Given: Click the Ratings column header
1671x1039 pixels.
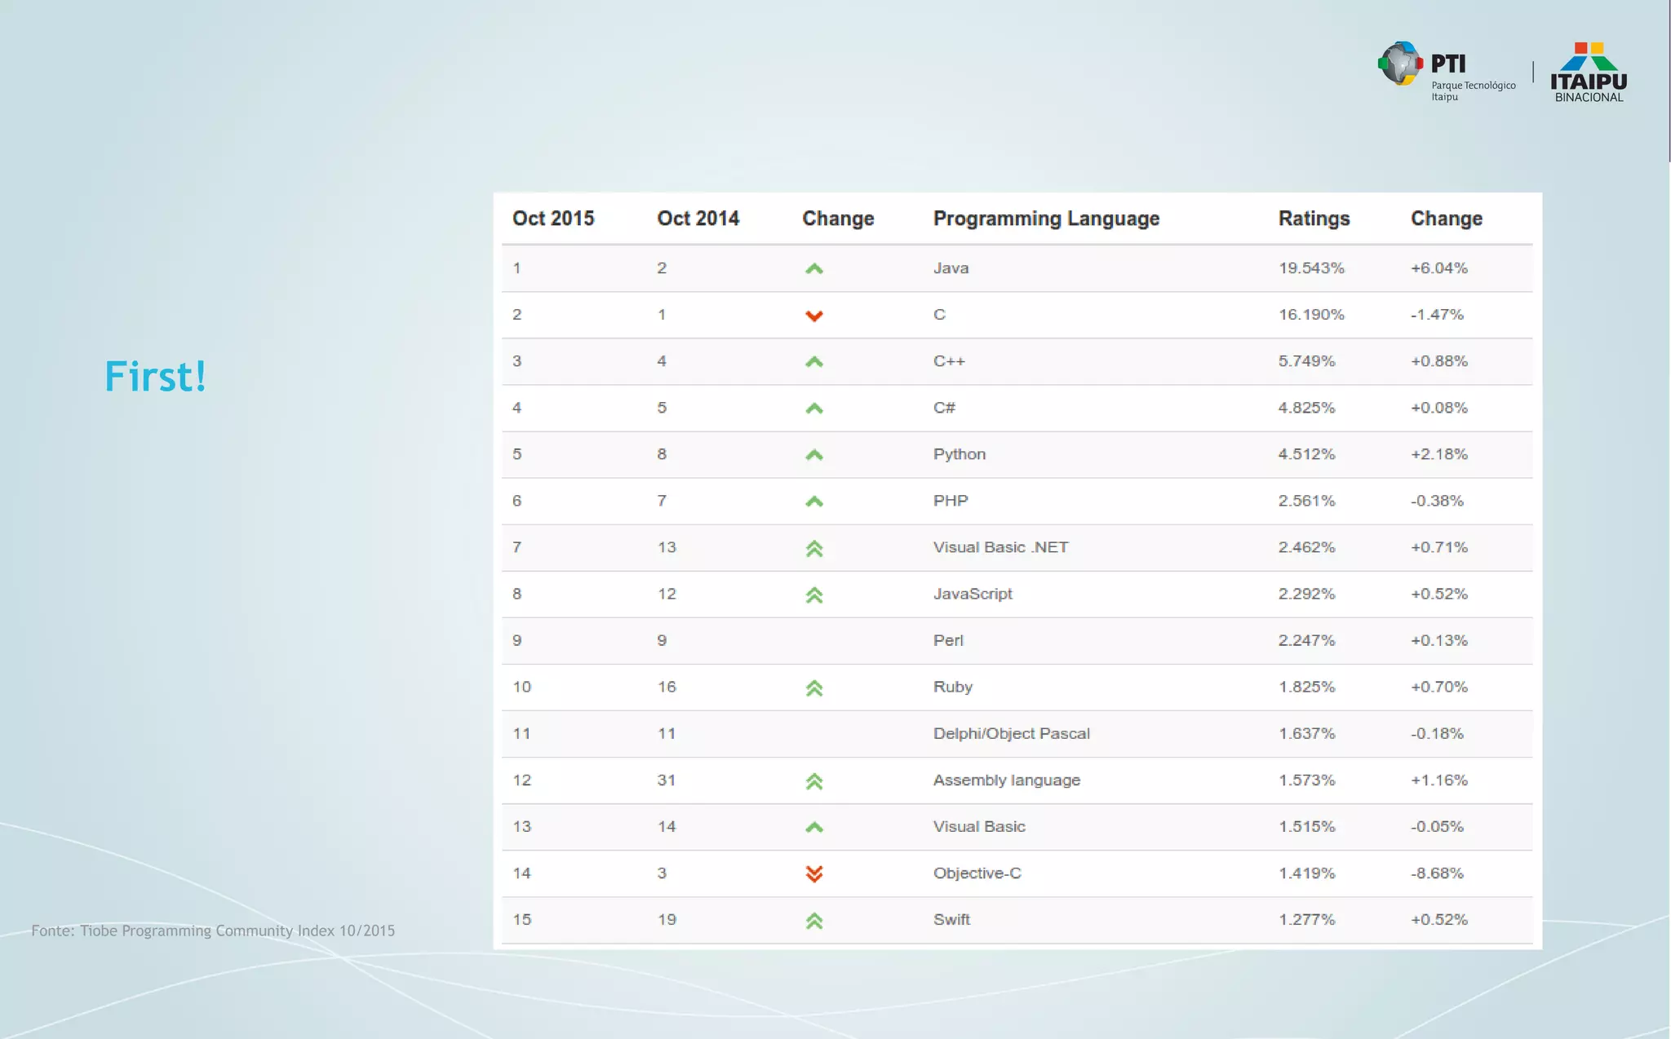Looking at the screenshot, I should (1314, 219).
